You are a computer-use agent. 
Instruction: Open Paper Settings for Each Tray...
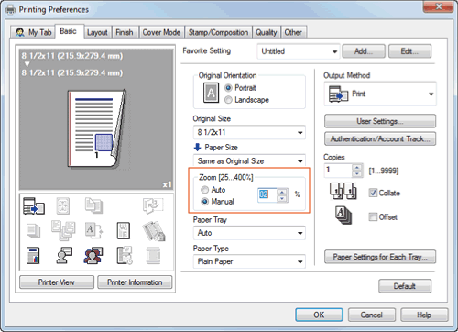pyautogui.click(x=380, y=257)
